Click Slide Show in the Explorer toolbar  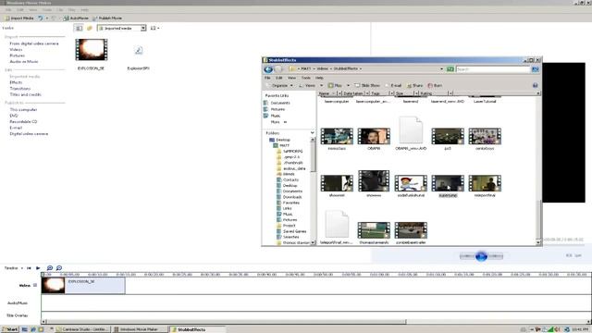pyautogui.click(x=367, y=86)
